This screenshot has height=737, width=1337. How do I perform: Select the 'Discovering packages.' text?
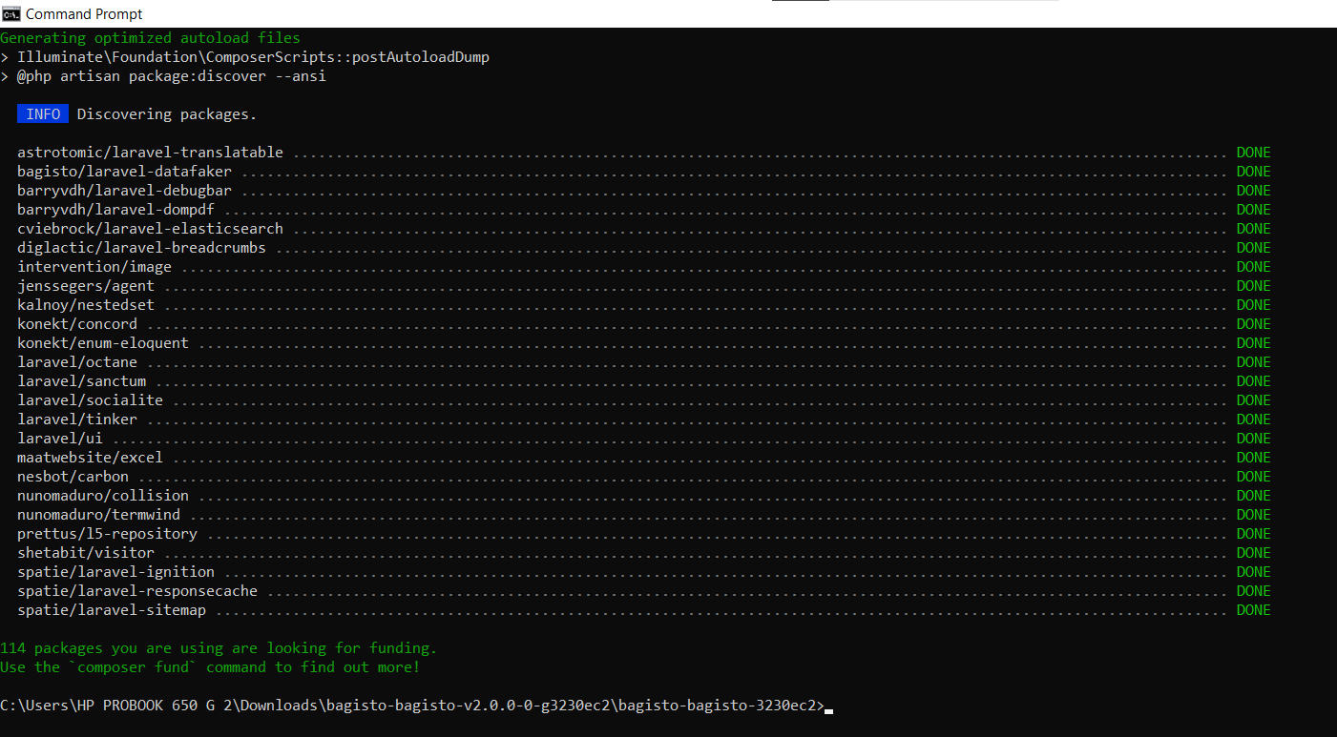tap(167, 114)
